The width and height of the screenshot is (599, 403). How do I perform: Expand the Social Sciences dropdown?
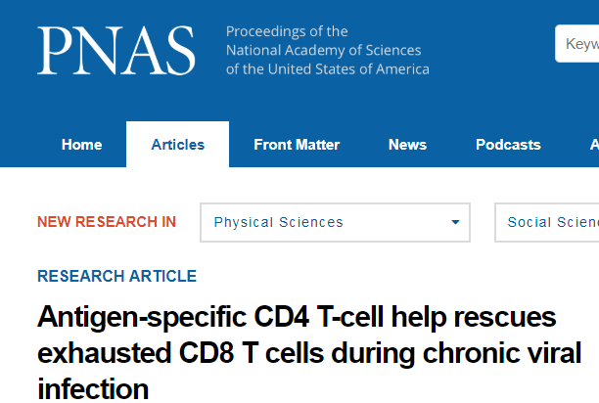click(548, 222)
